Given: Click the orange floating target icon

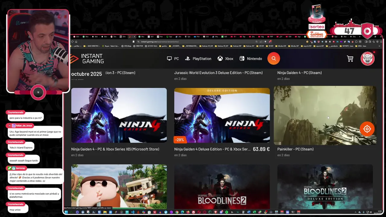Looking at the screenshot, I should coord(367,129).
